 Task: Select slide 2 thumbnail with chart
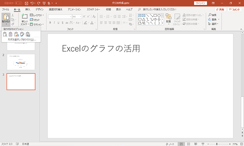click(21, 62)
